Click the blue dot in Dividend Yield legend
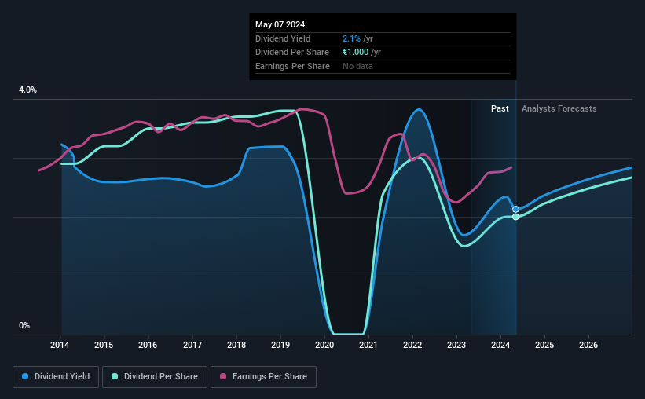The height and width of the screenshot is (399, 645). tap(25, 376)
